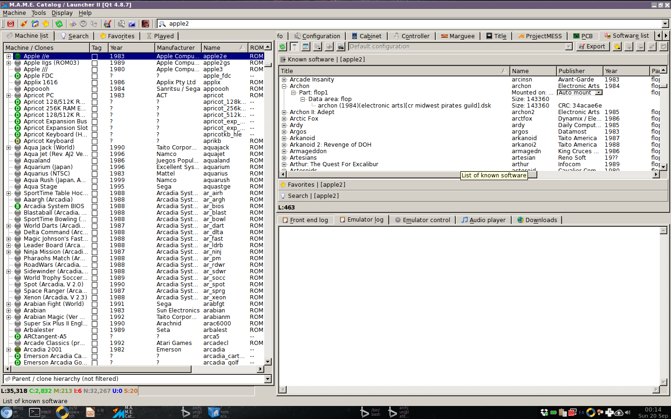Open the Auto mount dropdown
This screenshot has height=419, width=671.
point(580,93)
